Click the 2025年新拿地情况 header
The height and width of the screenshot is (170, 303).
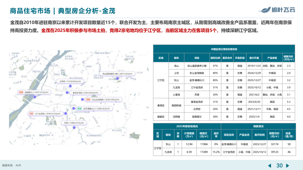(x=187, y=126)
